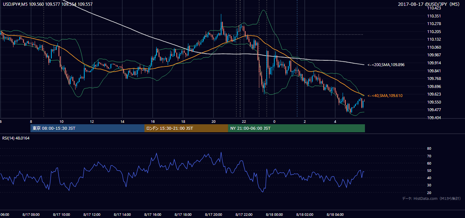Image resolution: width=465 pixels, height=218 pixels.
Task: Click the RSI scale value 60
Action: pyautogui.click(x=429, y=163)
